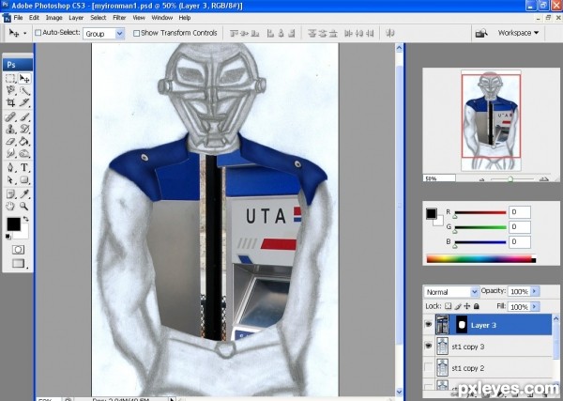Hide Layer 3 using its eye icon
Screen dimensions: 563x401
(429, 325)
